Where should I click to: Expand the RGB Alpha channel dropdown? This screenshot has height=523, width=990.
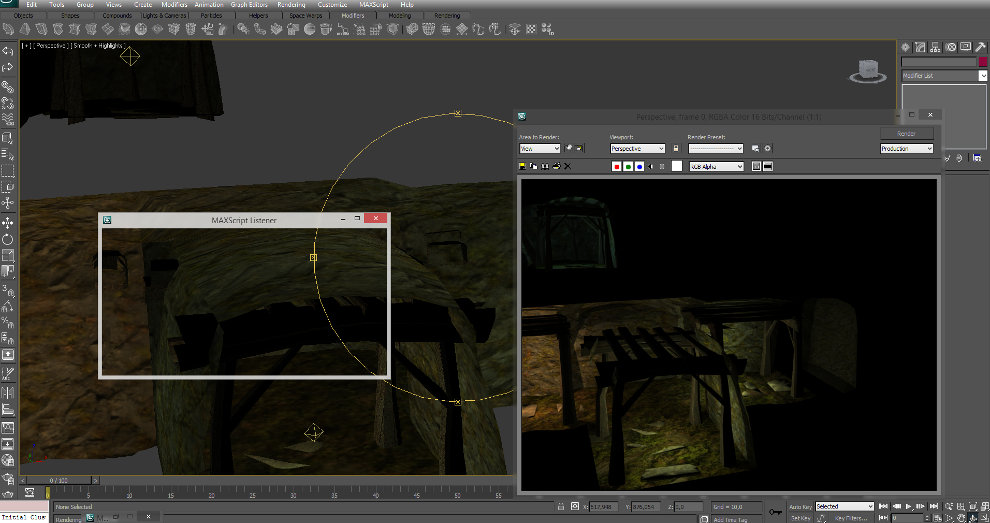(x=716, y=166)
